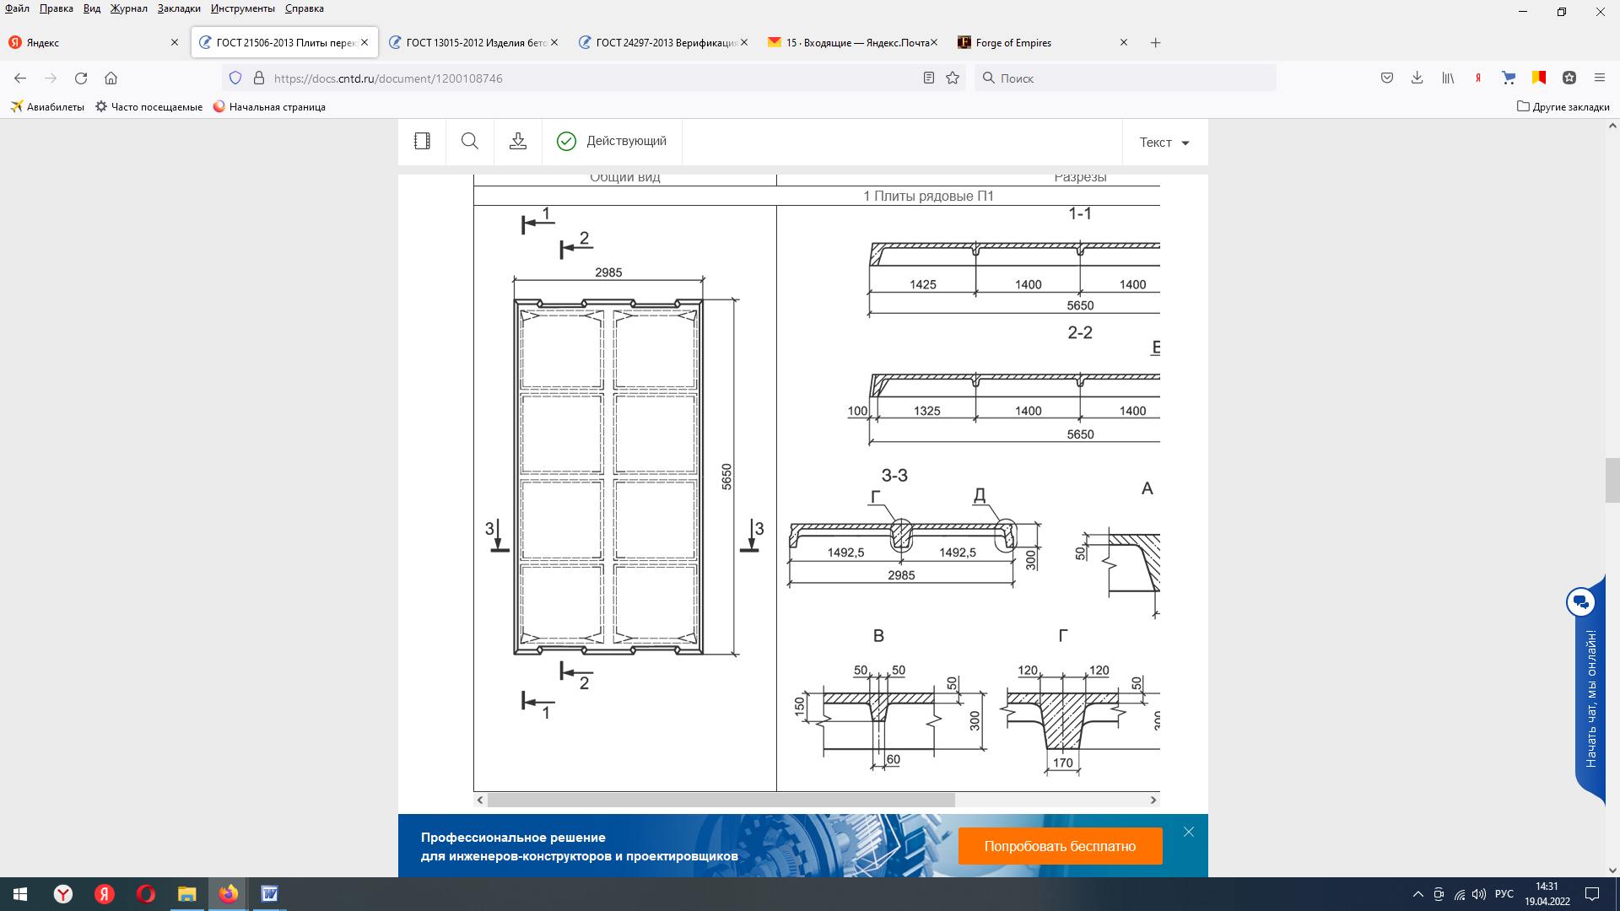Open the Часто посещаемые bookmarks folder
Screen dimensions: 1620x911
[x=148, y=107]
